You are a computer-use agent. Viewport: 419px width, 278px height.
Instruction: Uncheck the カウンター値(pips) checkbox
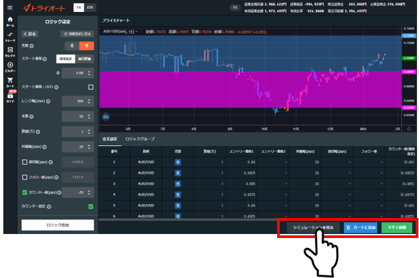24,192
